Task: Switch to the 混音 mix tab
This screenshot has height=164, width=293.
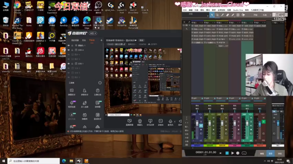Action: coord(270,153)
